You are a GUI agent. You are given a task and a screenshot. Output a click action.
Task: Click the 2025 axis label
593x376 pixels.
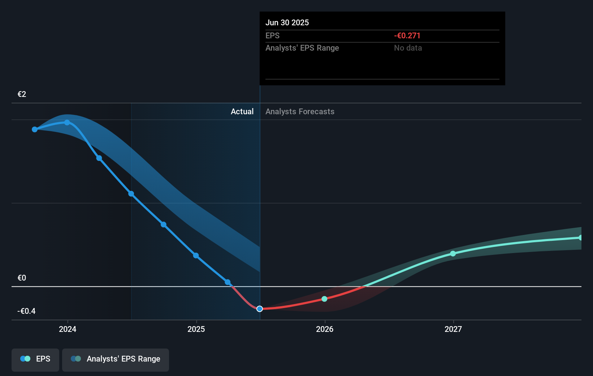[196, 329]
